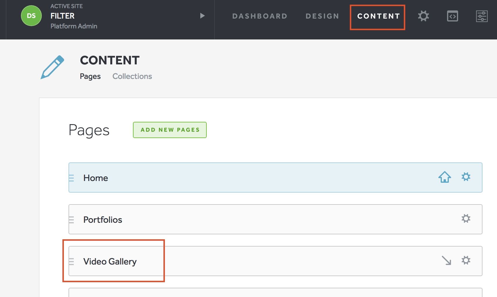The image size is (497, 297).
Task: Click the Add New Pages button
Action: click(x=170, y=130)
